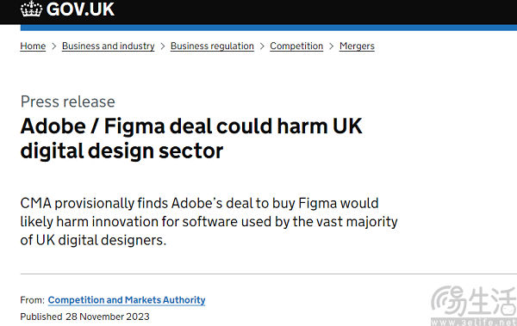This screenshot has height=326, width=517.
Task: Open Competition and Markets Authority link
Action: click(127, 300)
